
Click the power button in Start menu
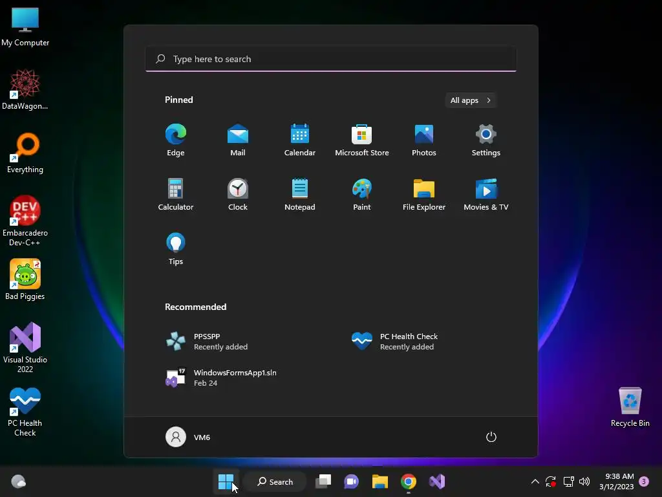click(x=491, y=437)
